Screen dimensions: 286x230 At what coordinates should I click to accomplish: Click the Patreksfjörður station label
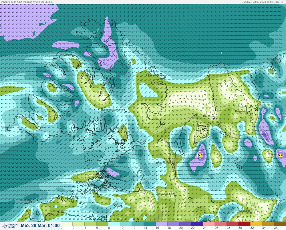tap(24, 117)
